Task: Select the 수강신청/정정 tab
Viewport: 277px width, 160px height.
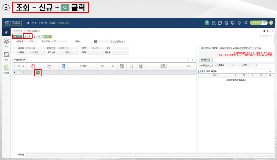Action: (x=32, y=31)
